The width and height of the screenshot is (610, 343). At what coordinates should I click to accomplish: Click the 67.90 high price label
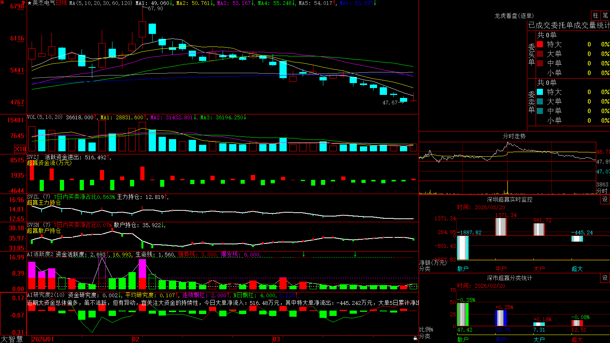click(155, 8)
